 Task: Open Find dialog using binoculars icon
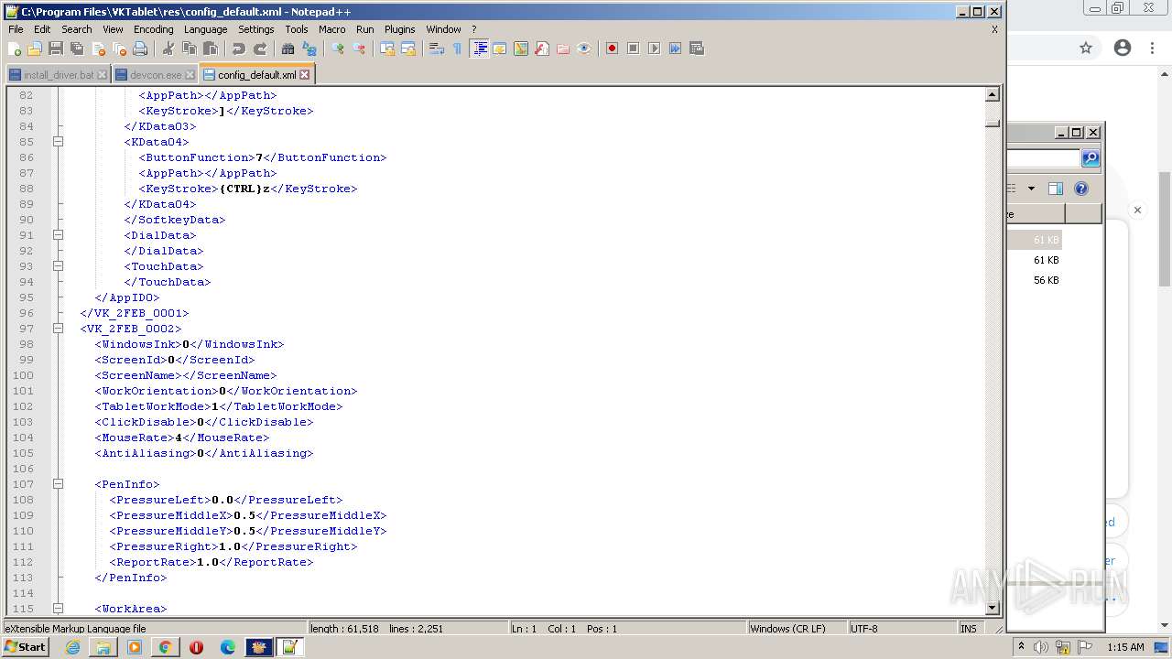(x=288, y=49)
